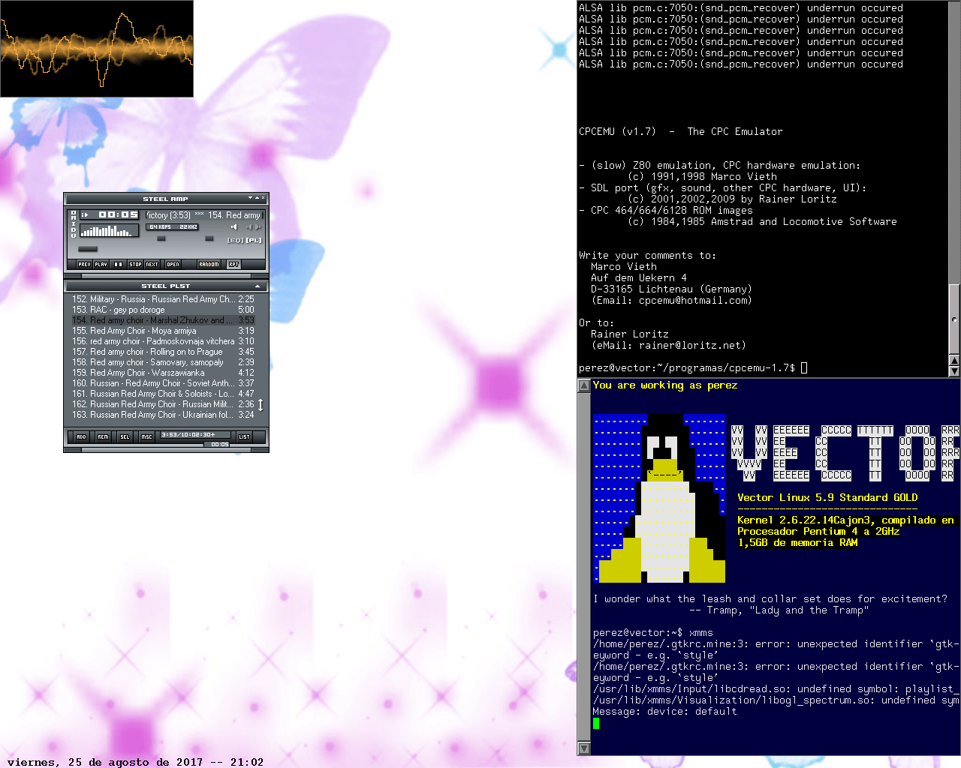
Task: Open the playlist LIST menu
Action: pos(244,436)
